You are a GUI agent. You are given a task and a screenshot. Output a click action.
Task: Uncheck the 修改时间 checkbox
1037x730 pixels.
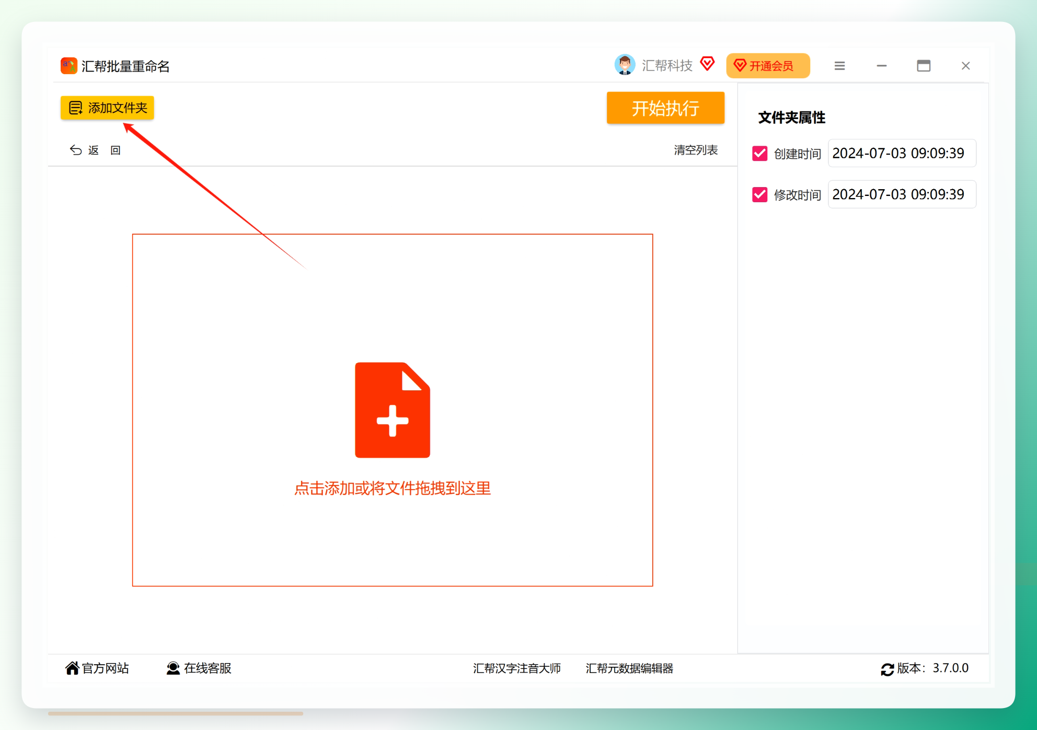(x=759, y=194)
